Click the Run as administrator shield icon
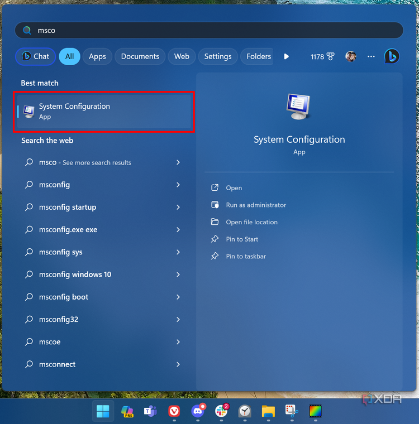Screen dimensions: 419x424 point(215,205)
